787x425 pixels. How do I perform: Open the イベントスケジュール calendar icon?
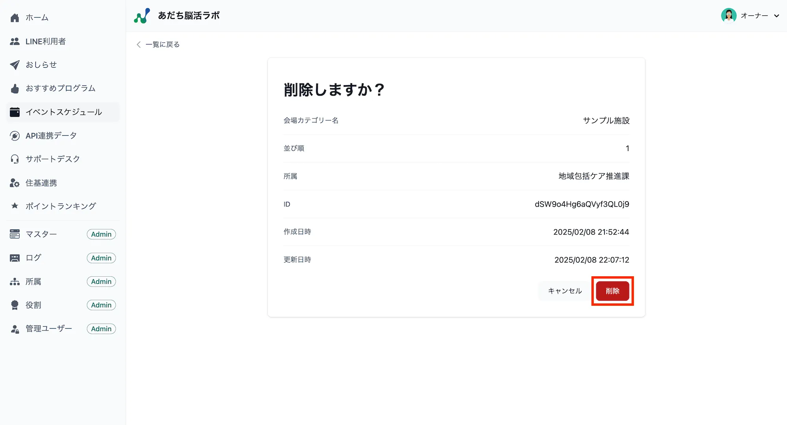[15, 112]
